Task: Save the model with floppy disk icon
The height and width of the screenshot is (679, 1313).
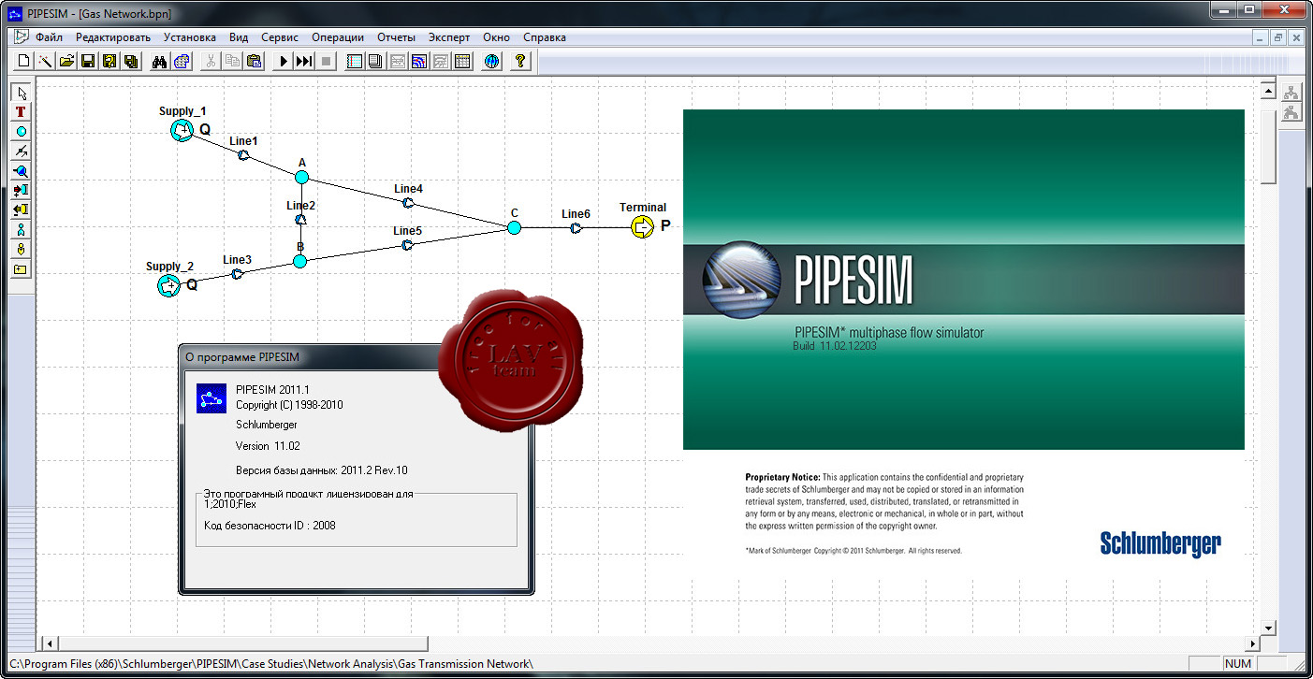Action: (88, 61)
